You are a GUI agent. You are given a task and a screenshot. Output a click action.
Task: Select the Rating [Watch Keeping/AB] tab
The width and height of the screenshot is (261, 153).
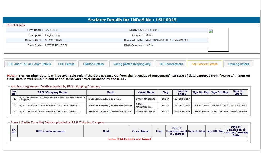(132, 64)
